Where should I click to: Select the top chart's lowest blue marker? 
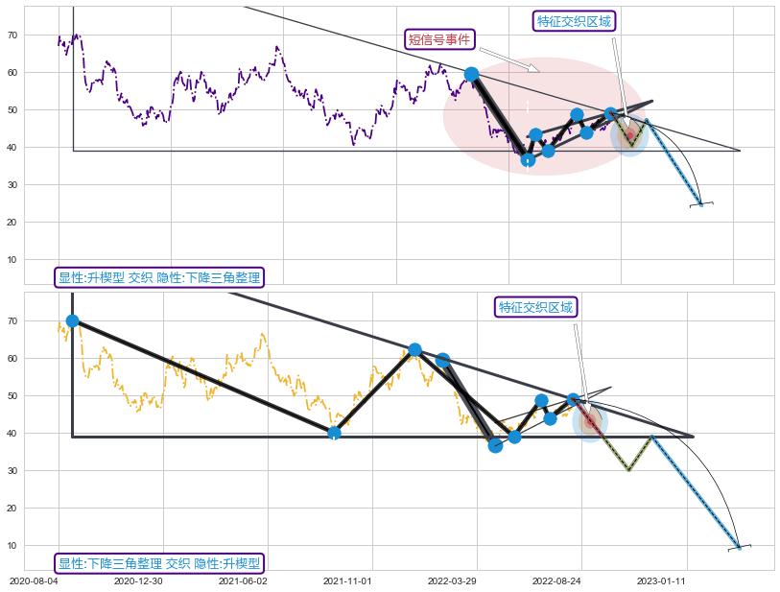click(527, 159)
